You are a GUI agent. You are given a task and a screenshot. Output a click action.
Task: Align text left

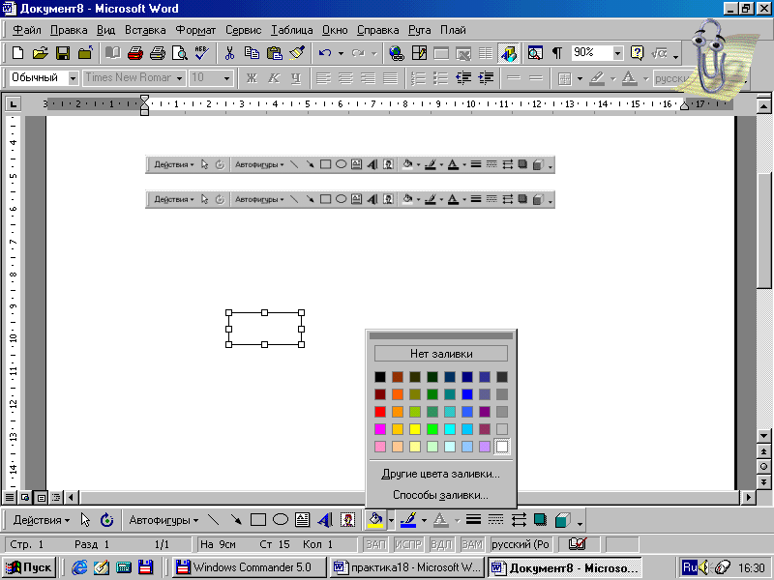[x=323, y=78]
